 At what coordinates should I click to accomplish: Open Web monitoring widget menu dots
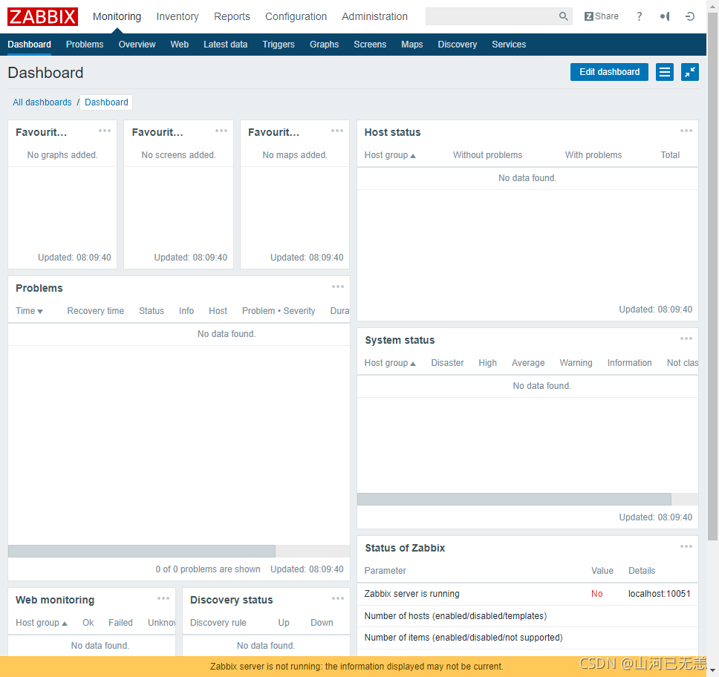[163, 598]
